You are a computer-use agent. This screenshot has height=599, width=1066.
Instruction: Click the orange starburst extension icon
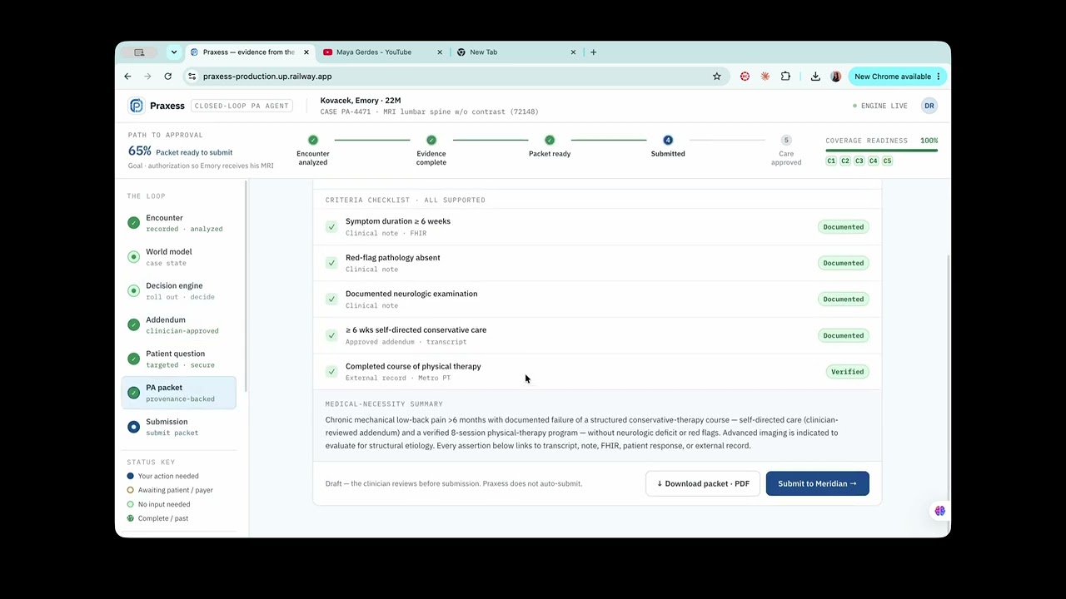click(x=765, y=77)
